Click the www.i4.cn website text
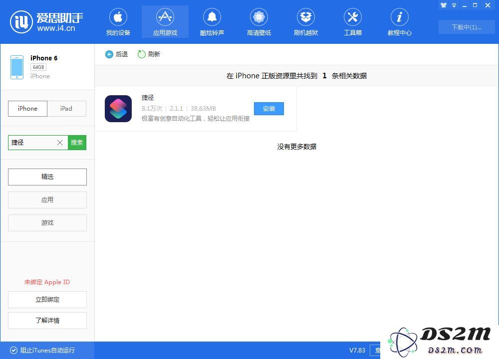 point(56,28)
